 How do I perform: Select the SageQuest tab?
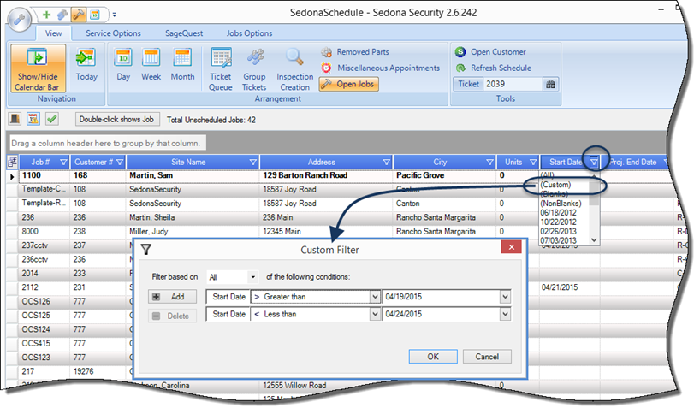point(184,33)
